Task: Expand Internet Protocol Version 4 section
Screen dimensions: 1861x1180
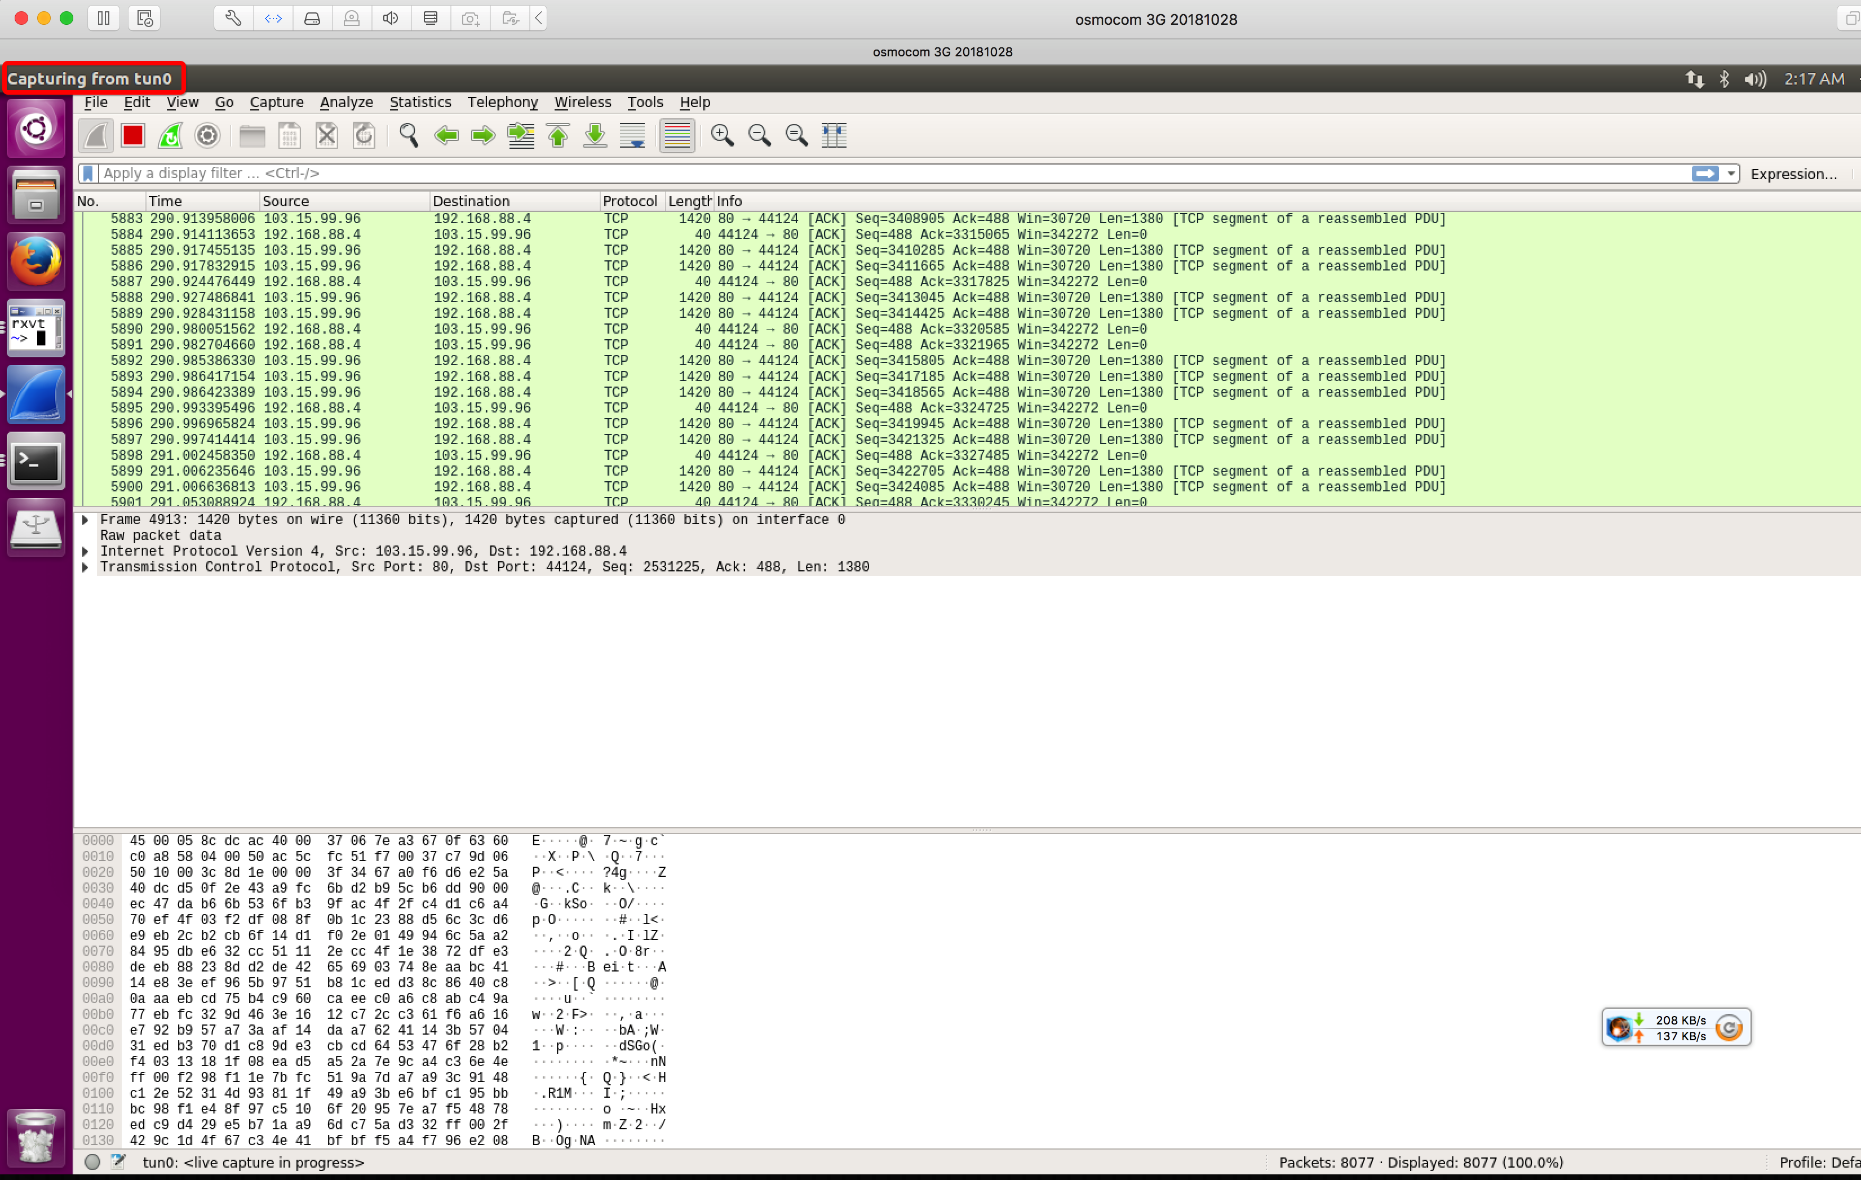Action: (x=85, y=552)
